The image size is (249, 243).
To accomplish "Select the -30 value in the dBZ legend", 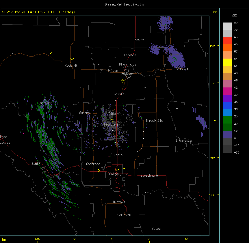I will (x=237, y=153).
